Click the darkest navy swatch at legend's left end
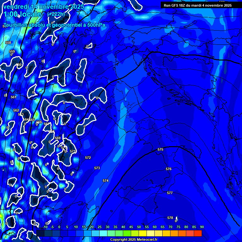 point(40,233)
